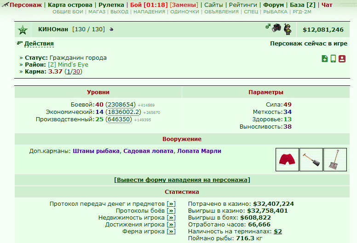Click production experience value 646350
This screenshot has width=357, height=243.
click(118, 119)
